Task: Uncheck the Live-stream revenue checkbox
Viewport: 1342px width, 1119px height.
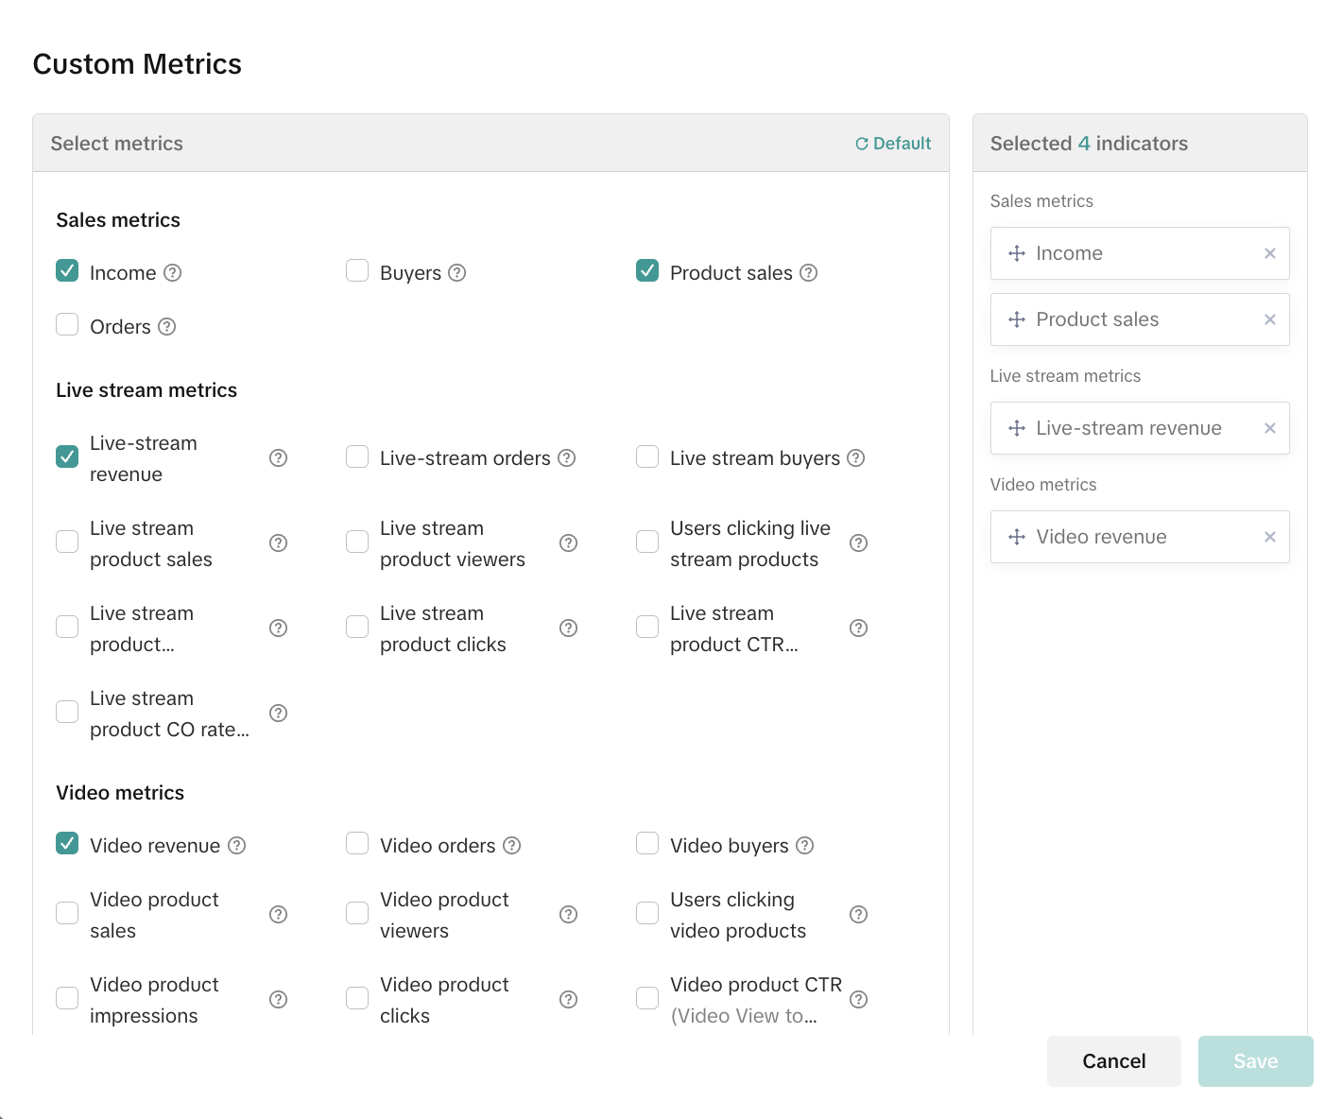Action: click(67, 457)
